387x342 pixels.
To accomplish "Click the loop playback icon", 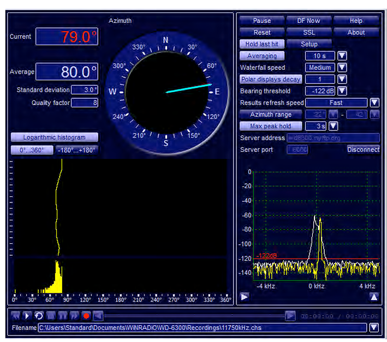I will point(39,316).
